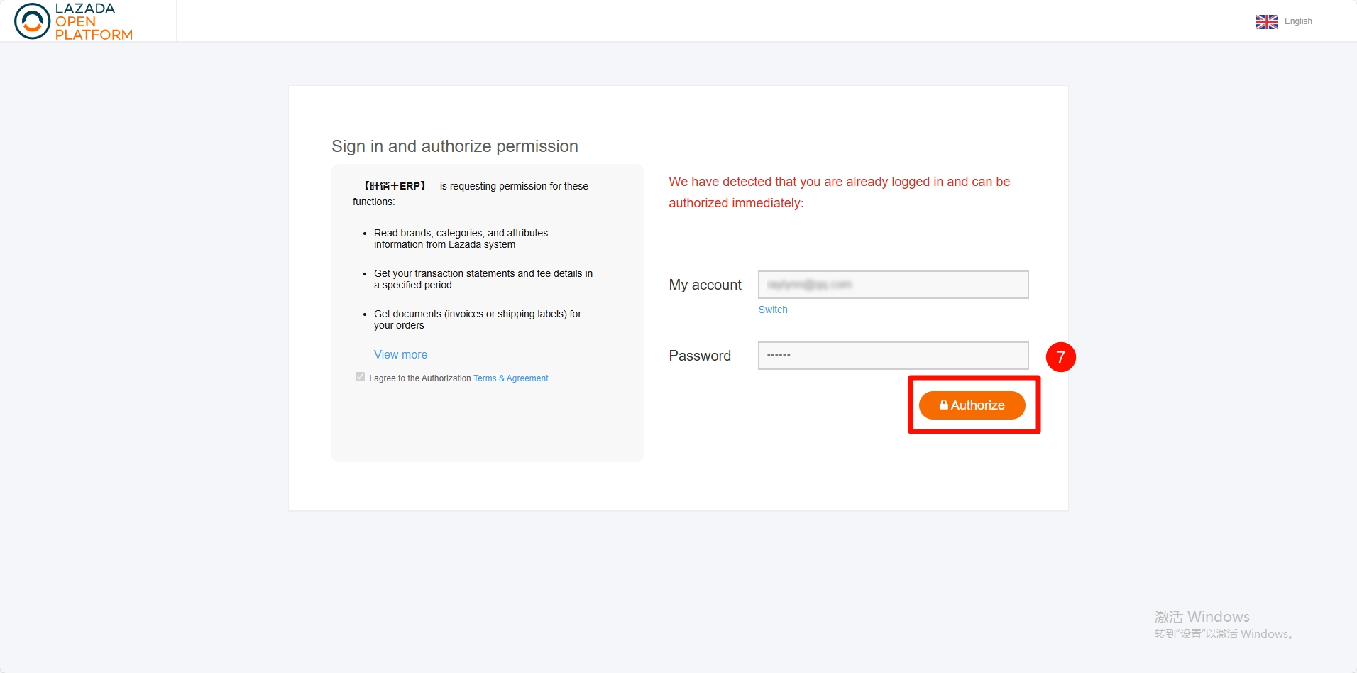Click the Get documents permission item
This screenshot has height=673, width=1357.
click(477, 319)
